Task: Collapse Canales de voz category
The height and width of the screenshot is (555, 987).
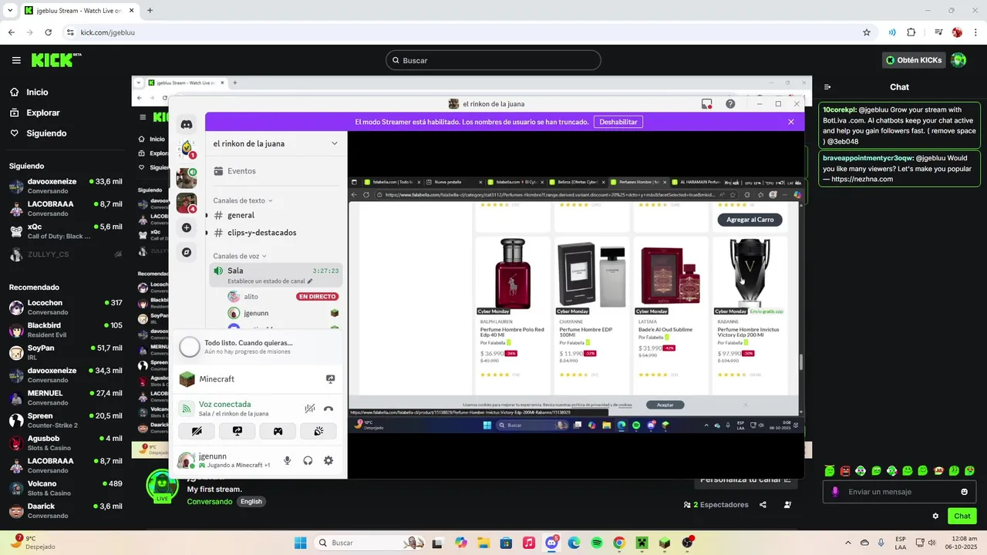Action: point(240,256)
